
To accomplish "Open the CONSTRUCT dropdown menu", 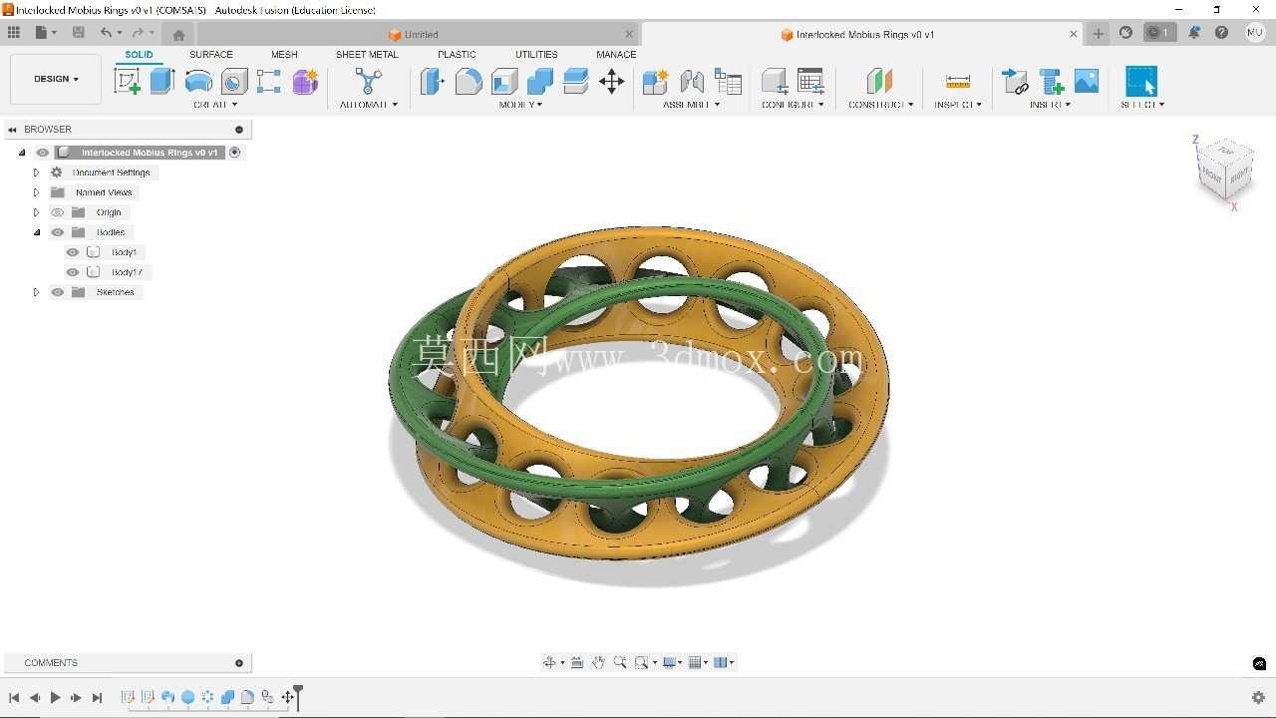I will point(881,105).
